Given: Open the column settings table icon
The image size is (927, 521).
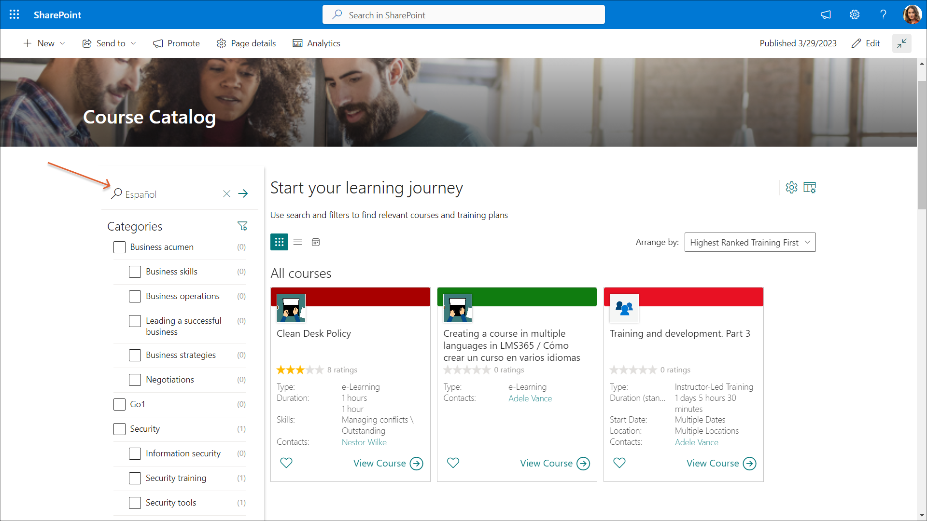Looking at the screenshot, I should pos(810,188).
